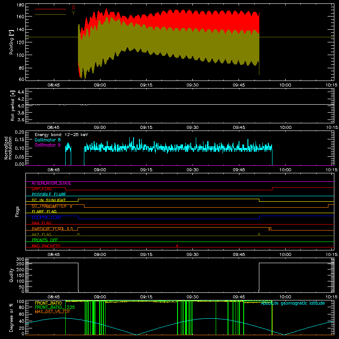Click 09:30 below the modulation plot

[192, 170]
